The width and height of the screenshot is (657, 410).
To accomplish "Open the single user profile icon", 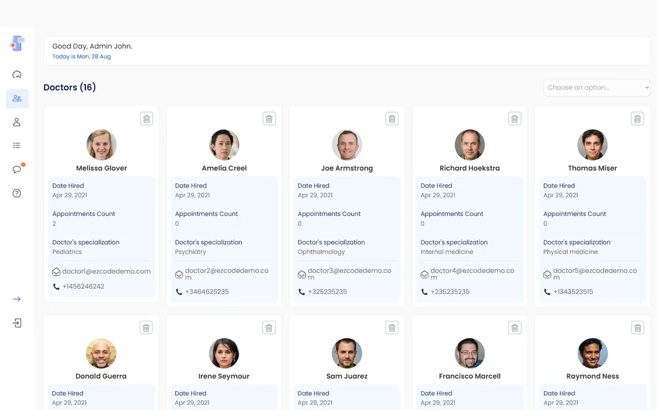I will click(17, 122).
